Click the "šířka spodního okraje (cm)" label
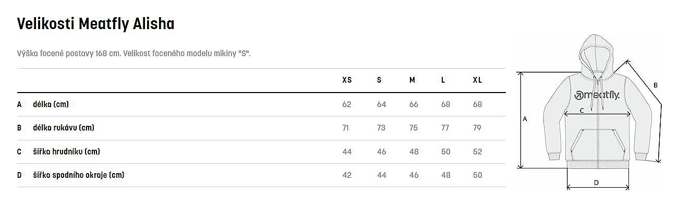 [78, 175]
